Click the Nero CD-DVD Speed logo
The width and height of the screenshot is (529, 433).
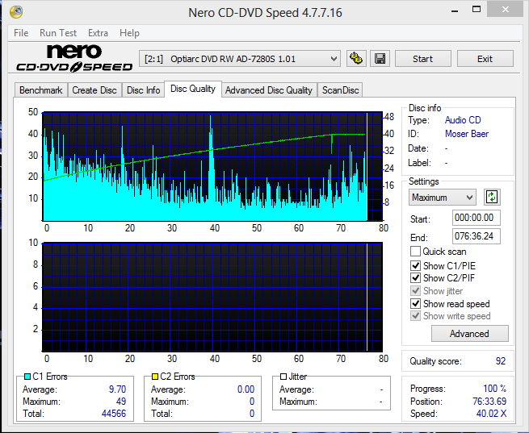74,58
